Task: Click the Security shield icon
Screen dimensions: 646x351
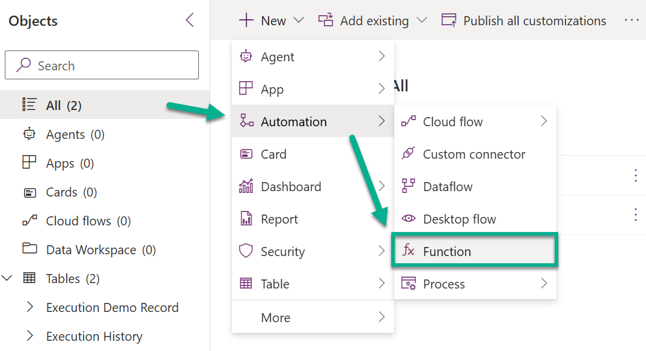Action: pos(246,251)
